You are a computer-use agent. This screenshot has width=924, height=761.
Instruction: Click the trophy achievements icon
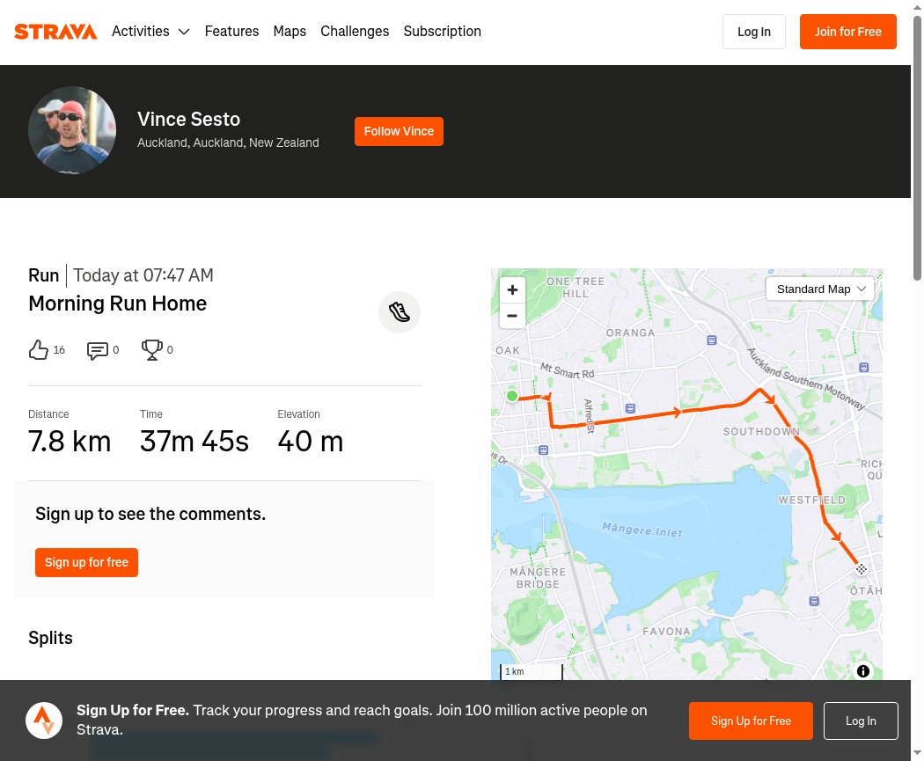pyautogui.click(x=151, y=350)
